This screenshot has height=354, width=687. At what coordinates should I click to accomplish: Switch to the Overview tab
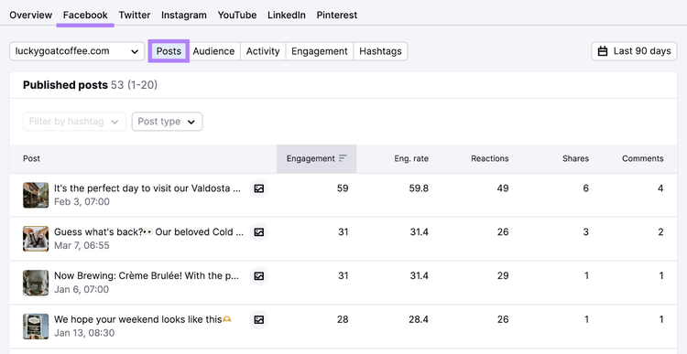(x=30, y=15)
